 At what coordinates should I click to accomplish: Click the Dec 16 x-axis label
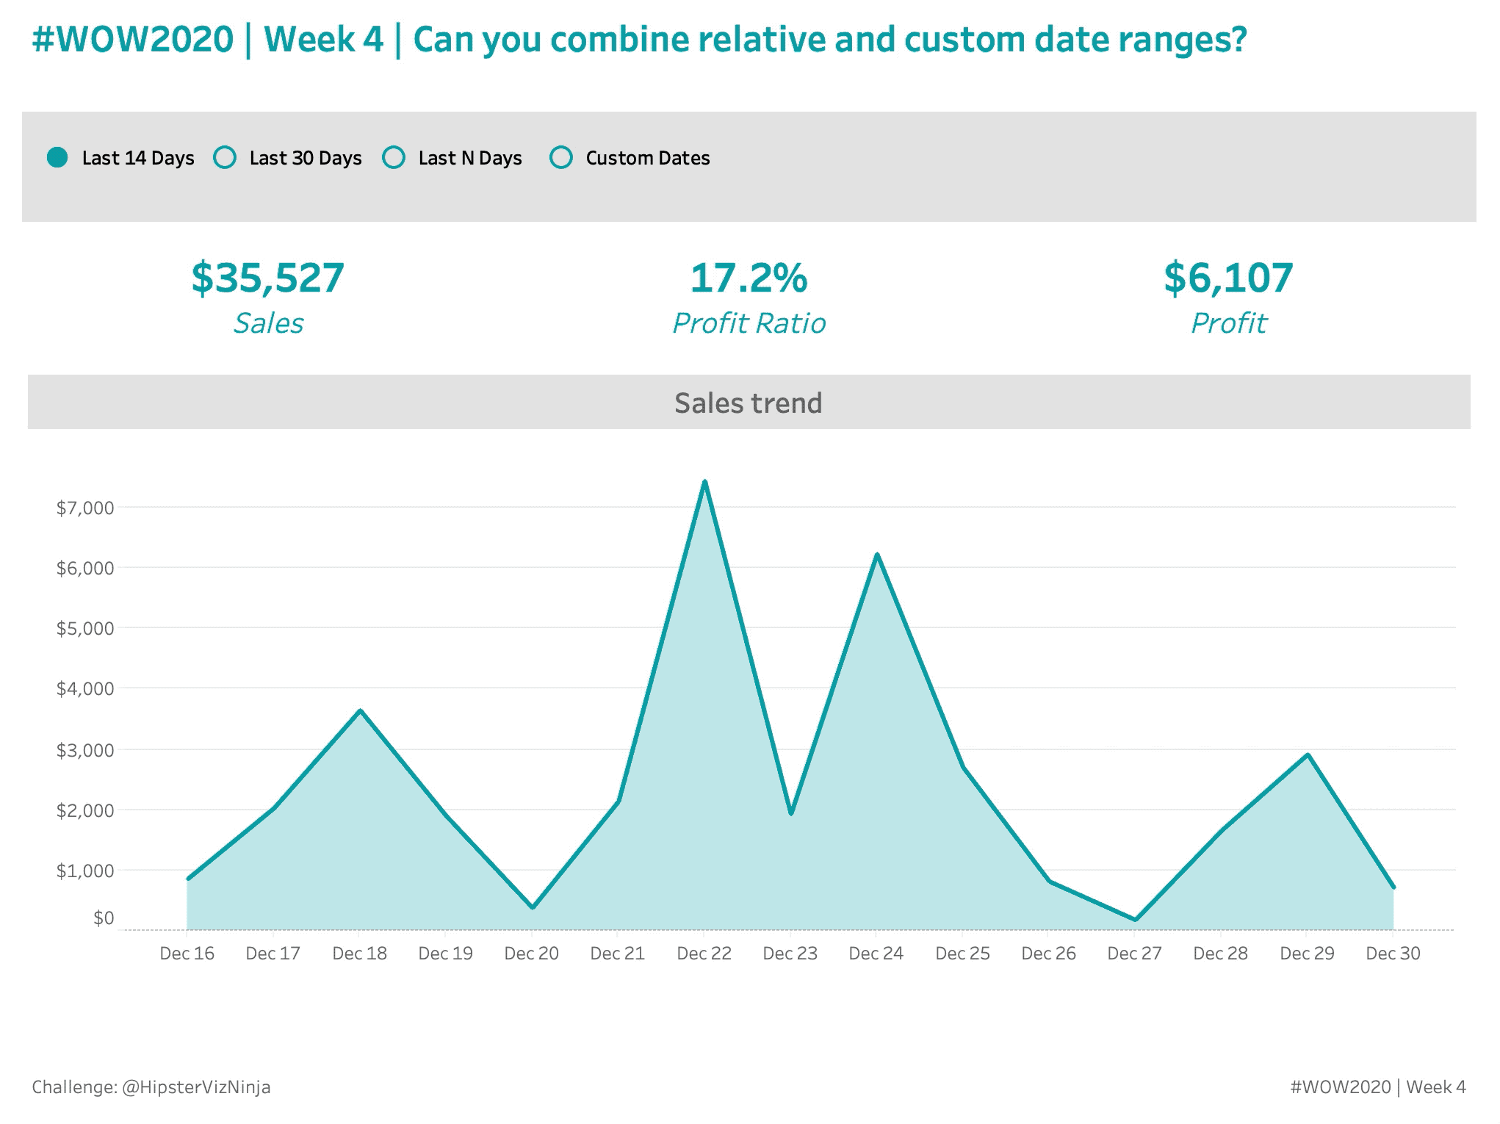187,954
